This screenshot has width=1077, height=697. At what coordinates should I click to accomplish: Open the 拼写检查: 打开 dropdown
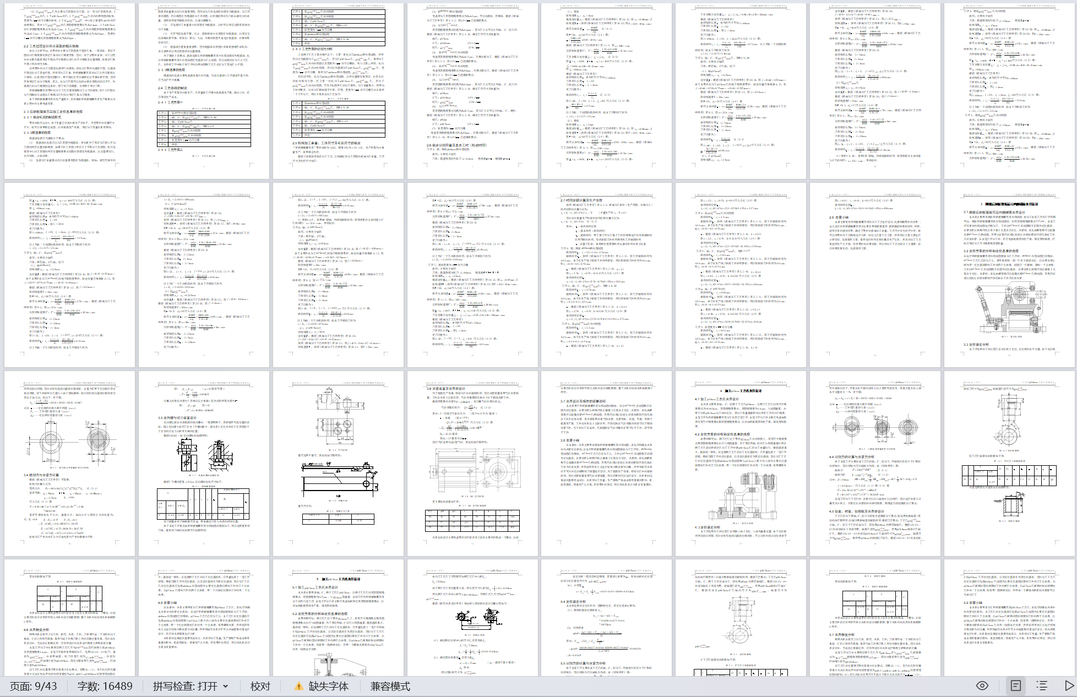pos(191,686)
